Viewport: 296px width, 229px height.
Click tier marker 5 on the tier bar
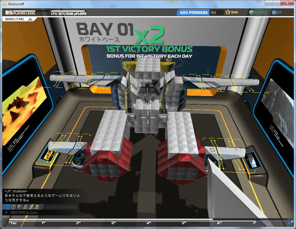pos(183,223)
